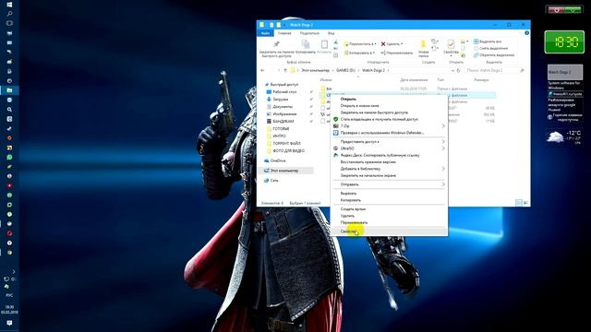Select Загрузки in the sidebar

(x=281, y=100)
